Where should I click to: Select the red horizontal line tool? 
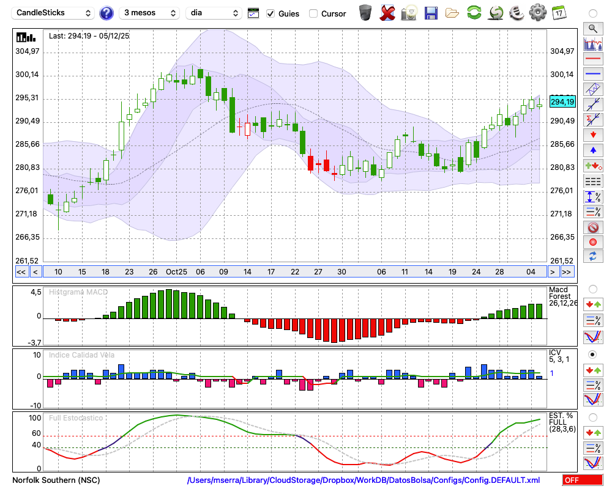tap(592, 59)
